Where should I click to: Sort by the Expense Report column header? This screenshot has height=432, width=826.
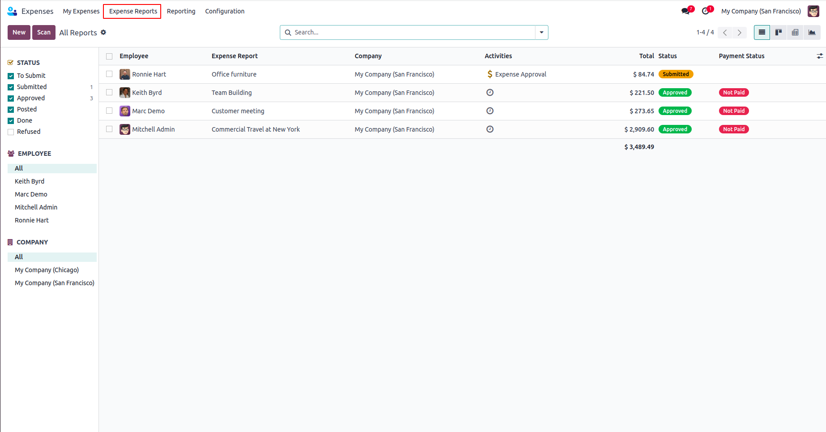point(235,56)
